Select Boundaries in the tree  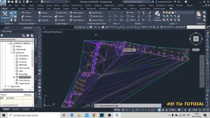coord(24,56)
